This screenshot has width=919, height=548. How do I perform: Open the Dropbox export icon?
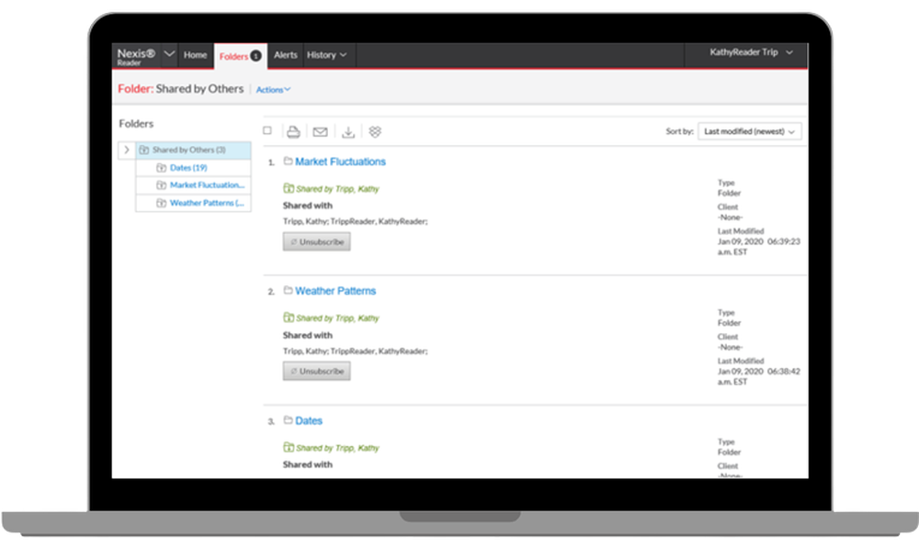375,131
